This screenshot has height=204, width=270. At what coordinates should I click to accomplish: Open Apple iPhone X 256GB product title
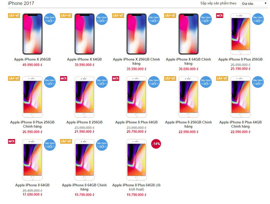pyautogui.click(x=32, y=59)
